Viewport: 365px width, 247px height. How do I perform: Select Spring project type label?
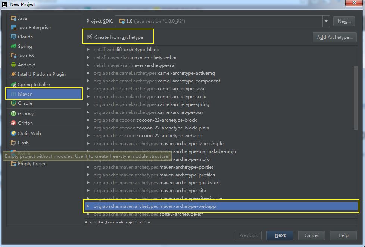pyautogui.click(x=25, y=46)
